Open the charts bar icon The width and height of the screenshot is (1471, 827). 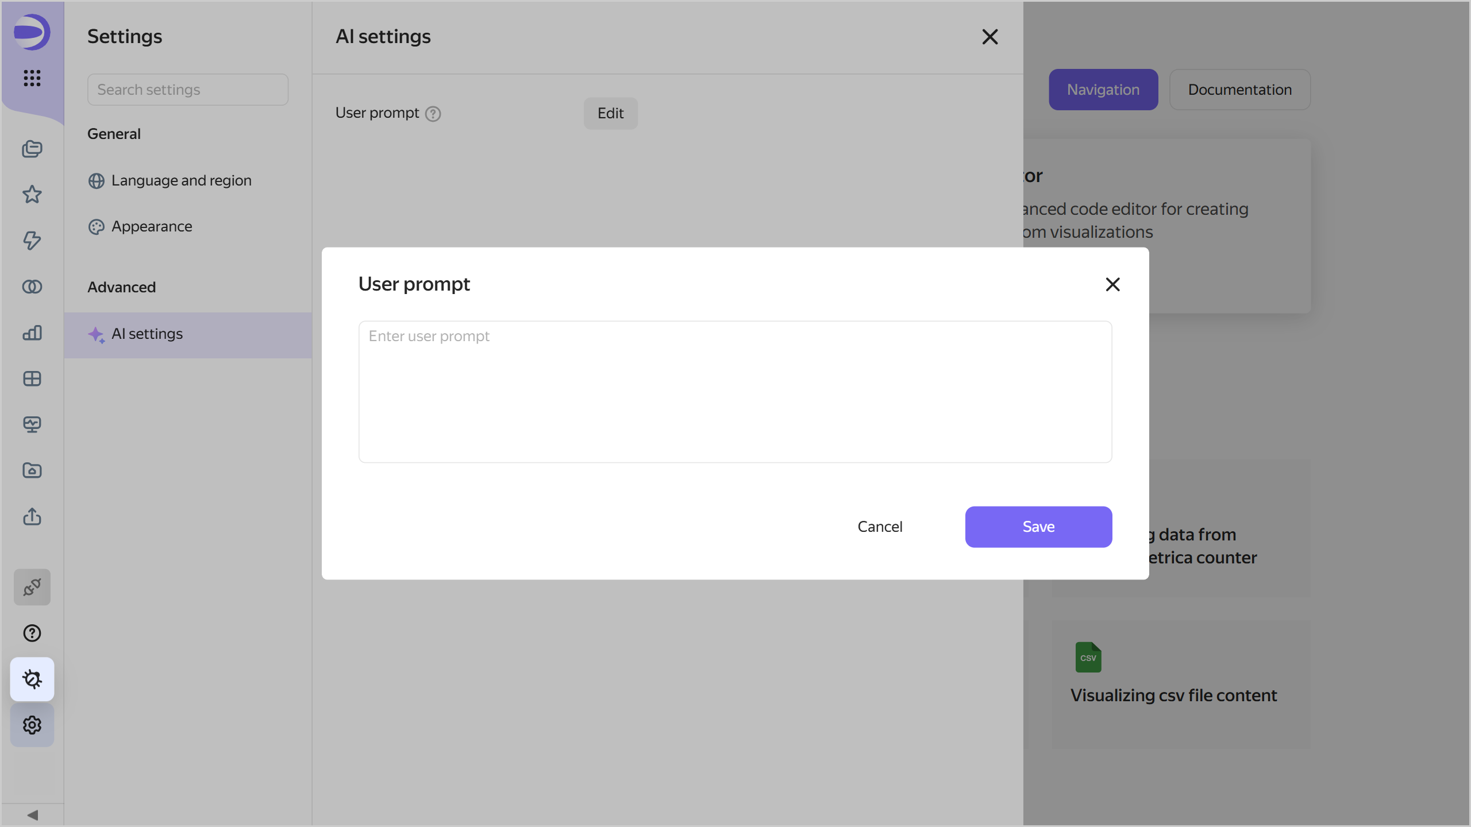coord(32,333)
